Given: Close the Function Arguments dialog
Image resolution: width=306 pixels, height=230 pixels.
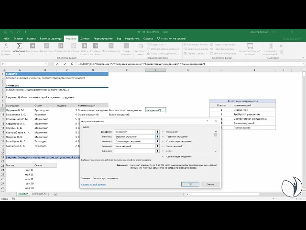Looking at the screenshot, I should pos(216,121).
